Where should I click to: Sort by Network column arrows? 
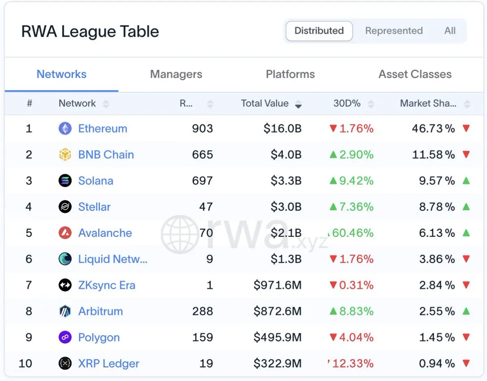point(106,104)
